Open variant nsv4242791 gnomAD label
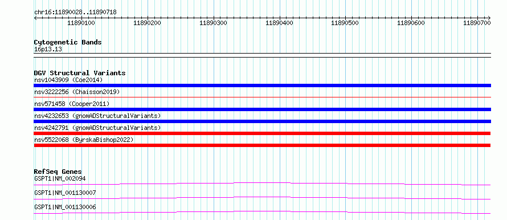 pyautogui.click(x=97, y=128)
